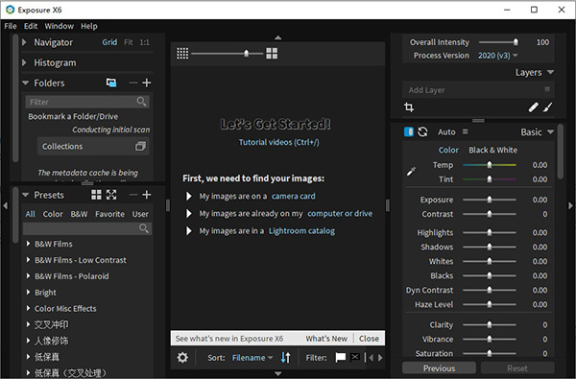Expand the Bright preset group
The image size is (576, 379).
pyautogui.click(x=28, y=292)
